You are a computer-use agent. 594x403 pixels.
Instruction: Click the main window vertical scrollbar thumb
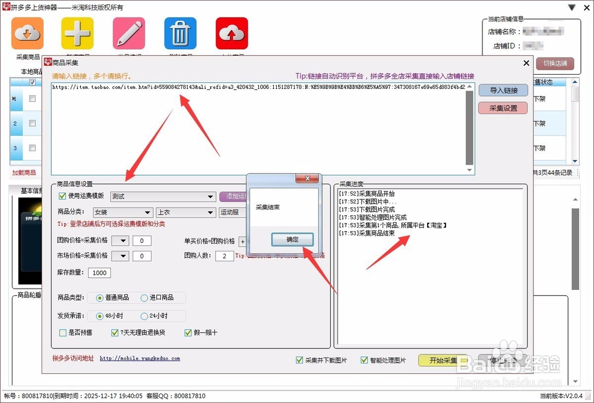pos(576,249)
